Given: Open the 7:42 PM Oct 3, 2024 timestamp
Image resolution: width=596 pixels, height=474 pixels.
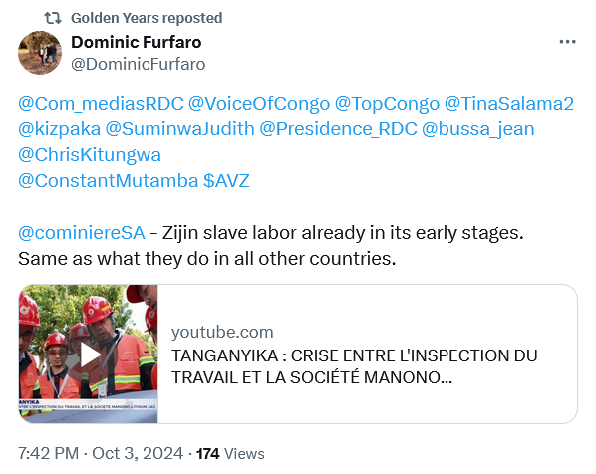Looking at the screenshot, I should tap(101, 453).
